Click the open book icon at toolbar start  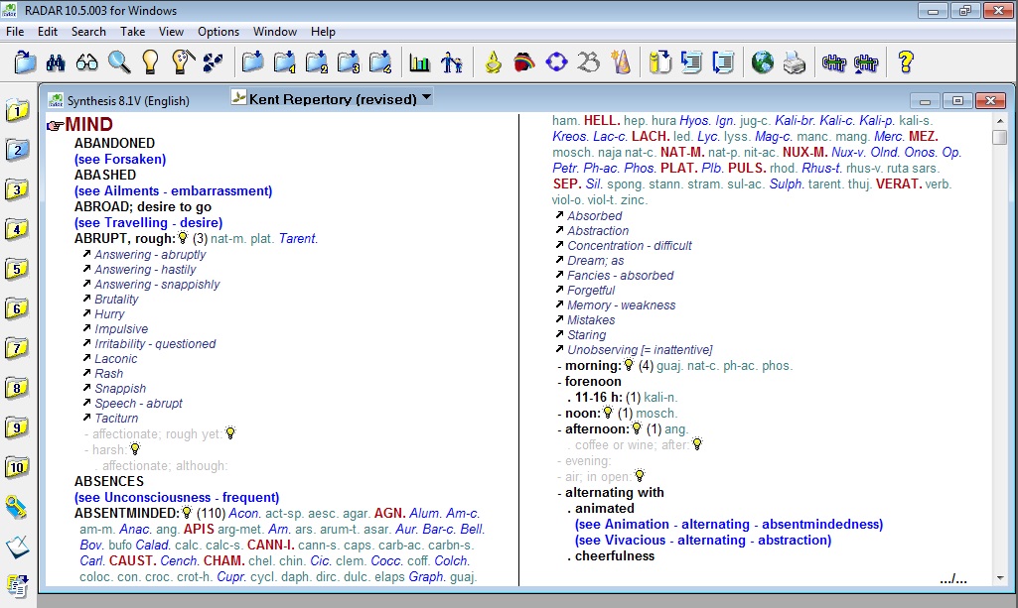(25, 62)
